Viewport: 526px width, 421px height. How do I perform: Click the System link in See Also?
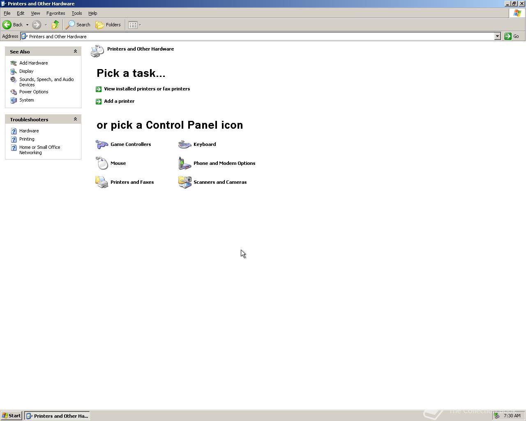point(27,100)
